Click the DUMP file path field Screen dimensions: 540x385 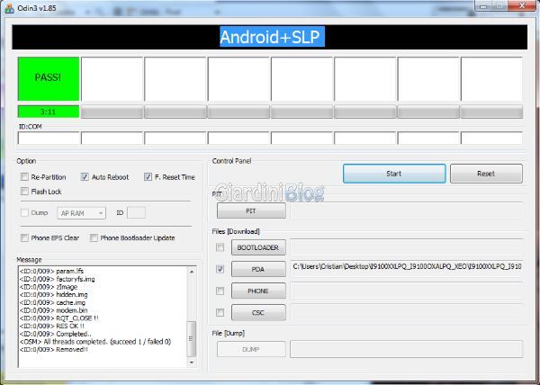click(x=407, y=349)
